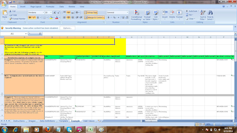
Task: Click Decrease Indent icon
Action: (x=77, y=17)
